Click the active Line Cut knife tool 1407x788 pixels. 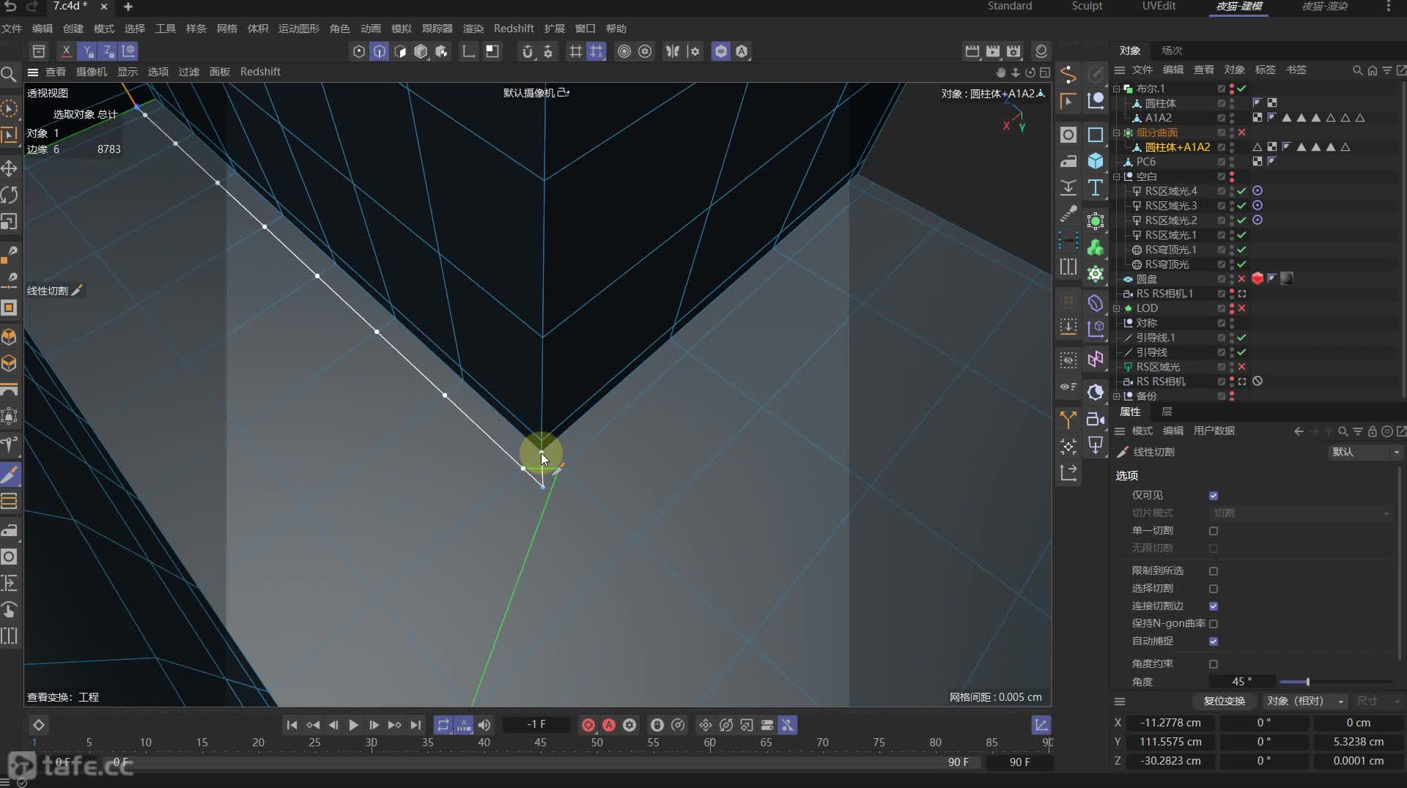coord(9,475)
